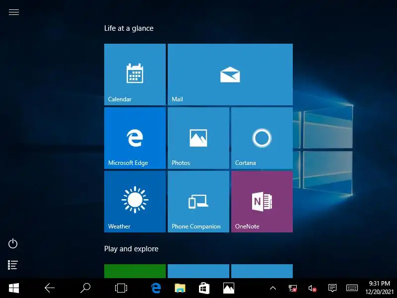Viewport: 397px width, 298px height.
Task: Show the All apps list icon
Action: tap(13, 265)
